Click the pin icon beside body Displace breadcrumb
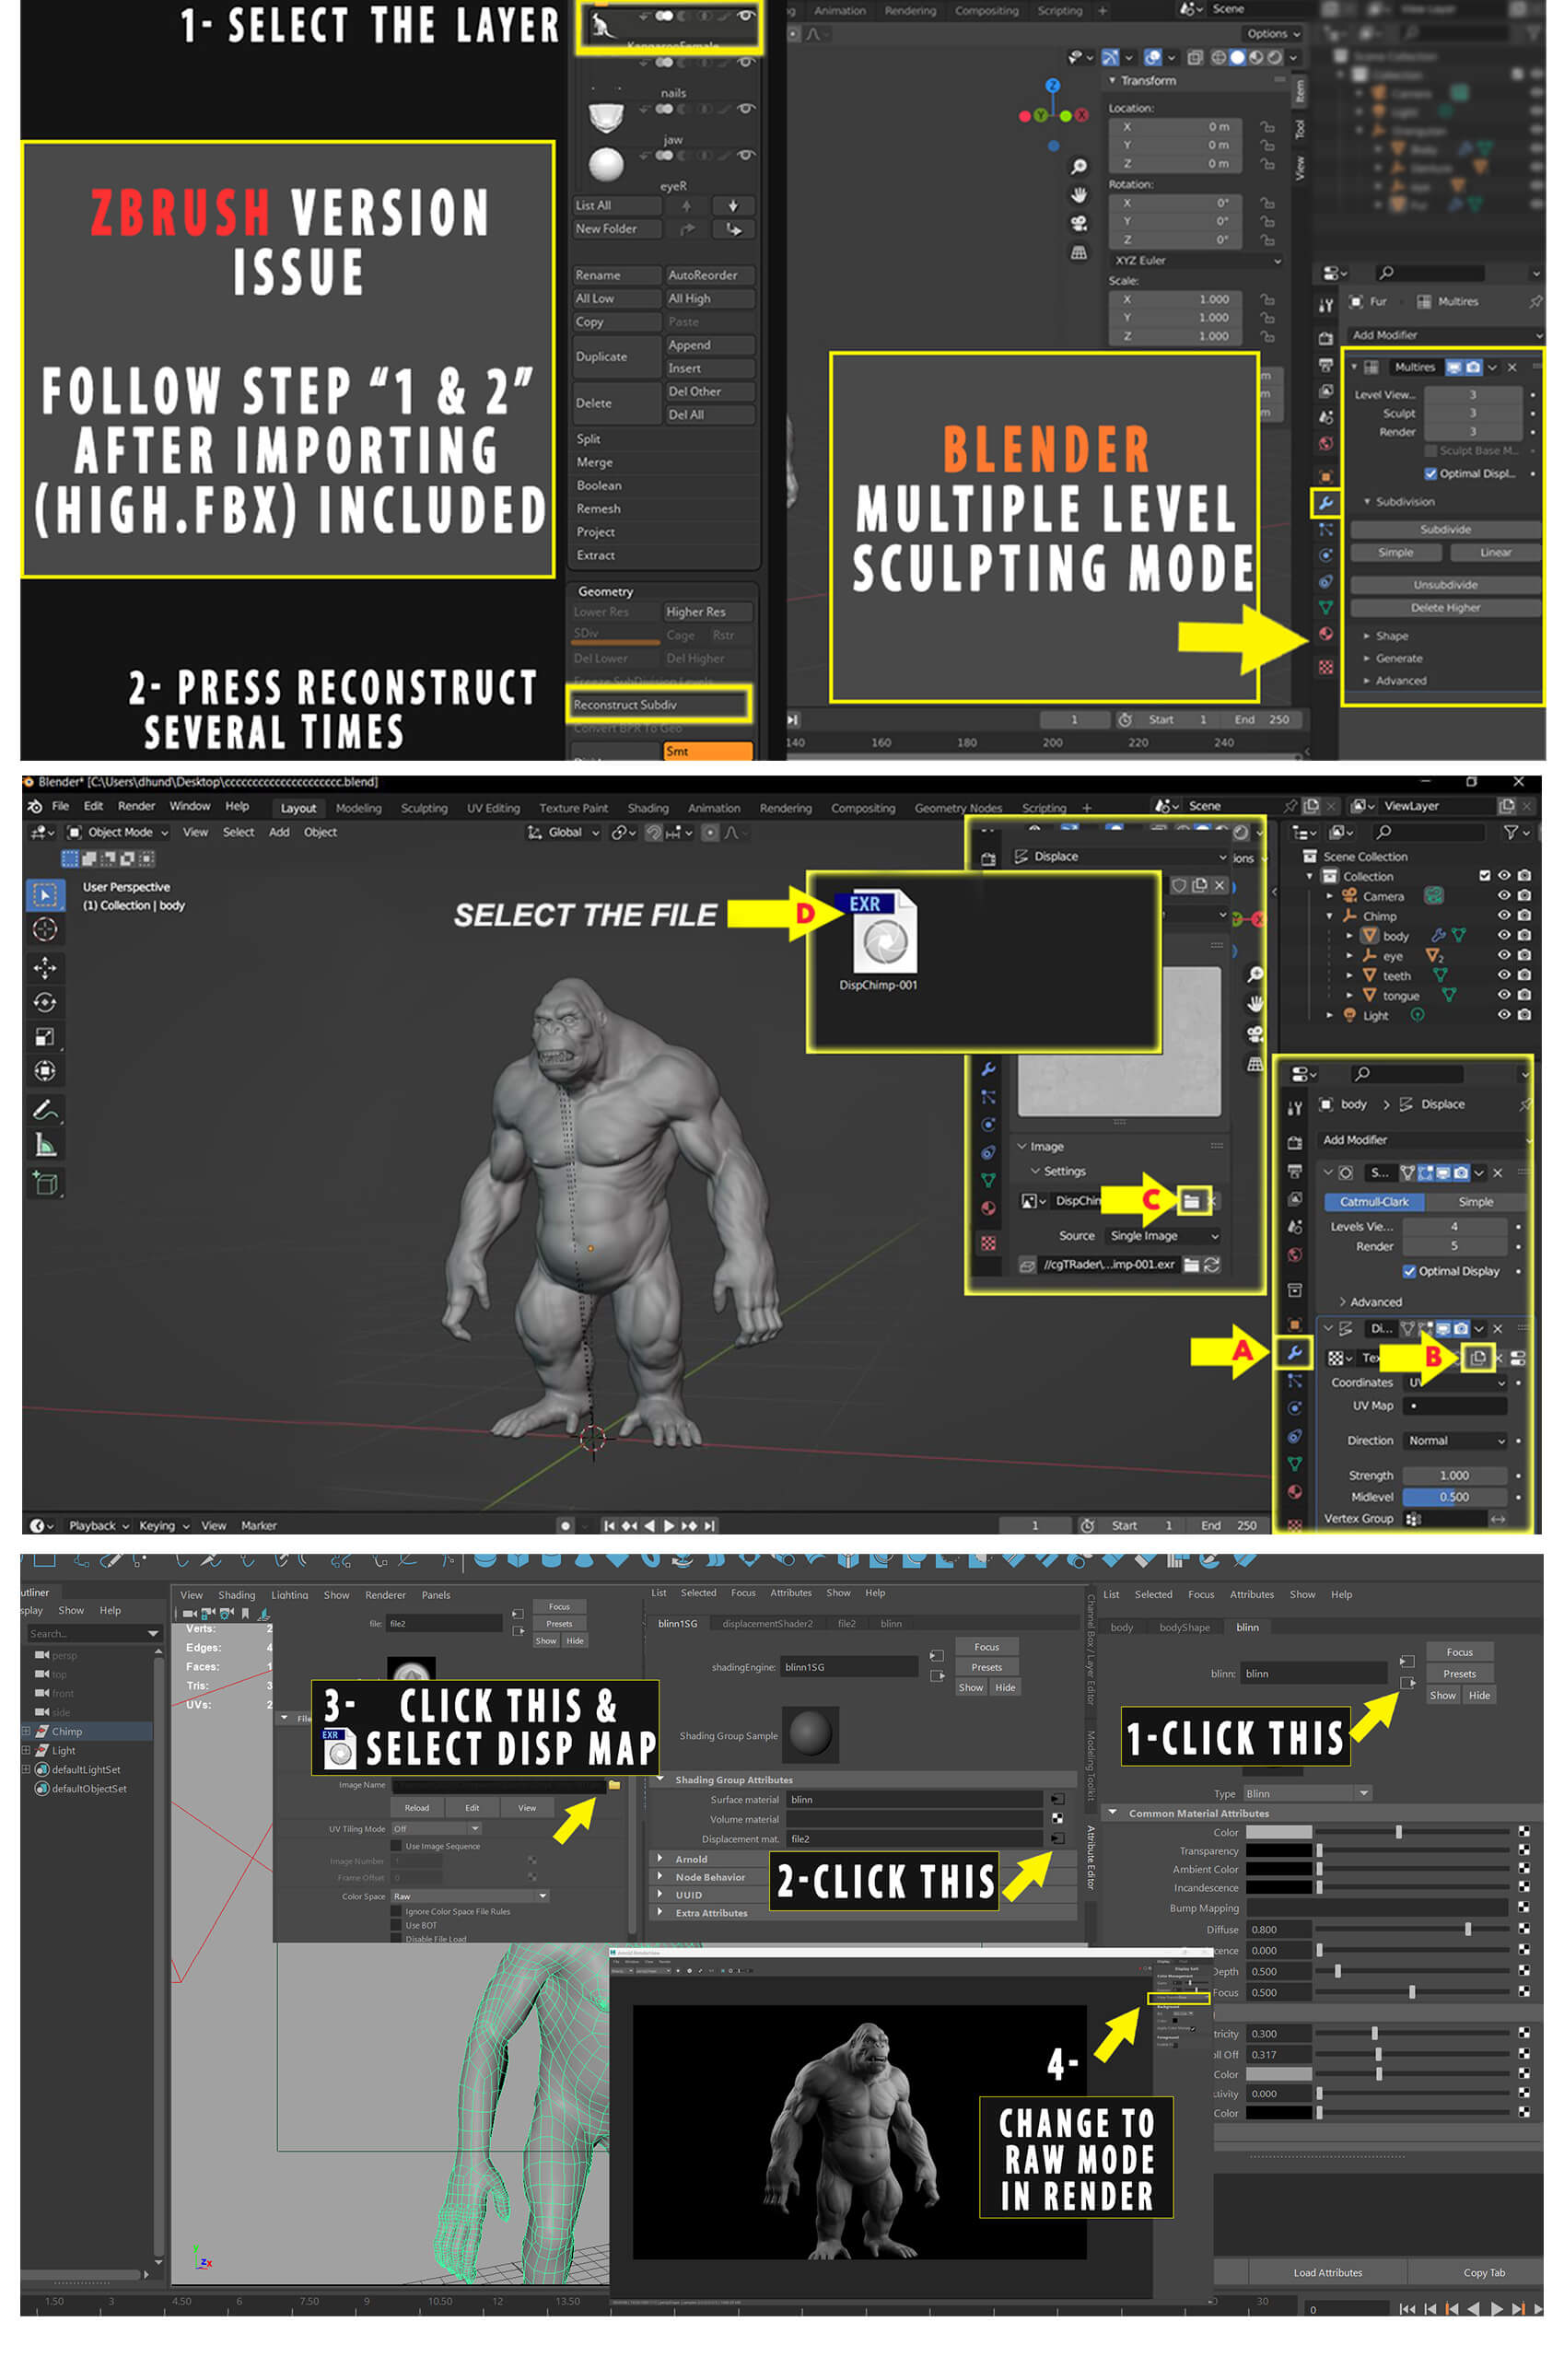This screenshot has height=2380, width=1564. 1524,1104
